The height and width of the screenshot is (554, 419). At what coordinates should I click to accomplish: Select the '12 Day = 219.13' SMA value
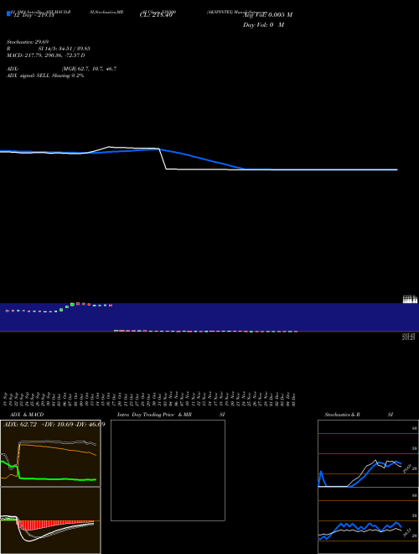pyautogui.click(x=34, y=15)
